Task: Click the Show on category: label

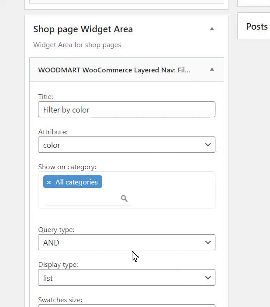Action: [x=67, y=167]
